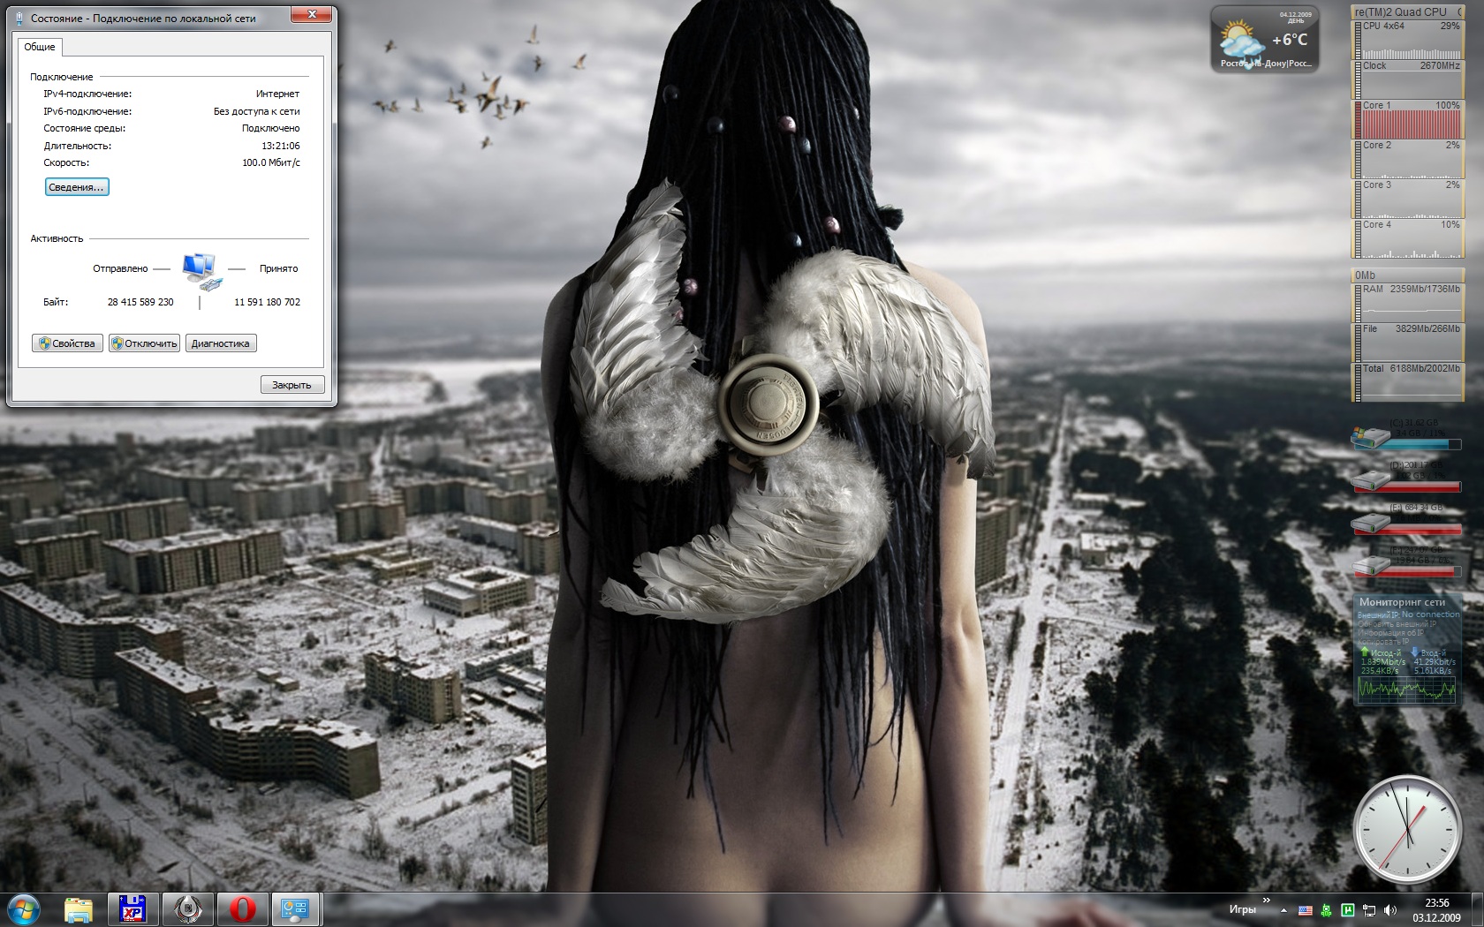
Task: Open the Windows Start orb
Action: 24,909
